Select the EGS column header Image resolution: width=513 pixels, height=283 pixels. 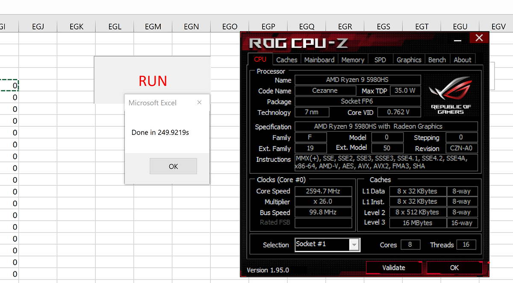(x=383, y=26)
